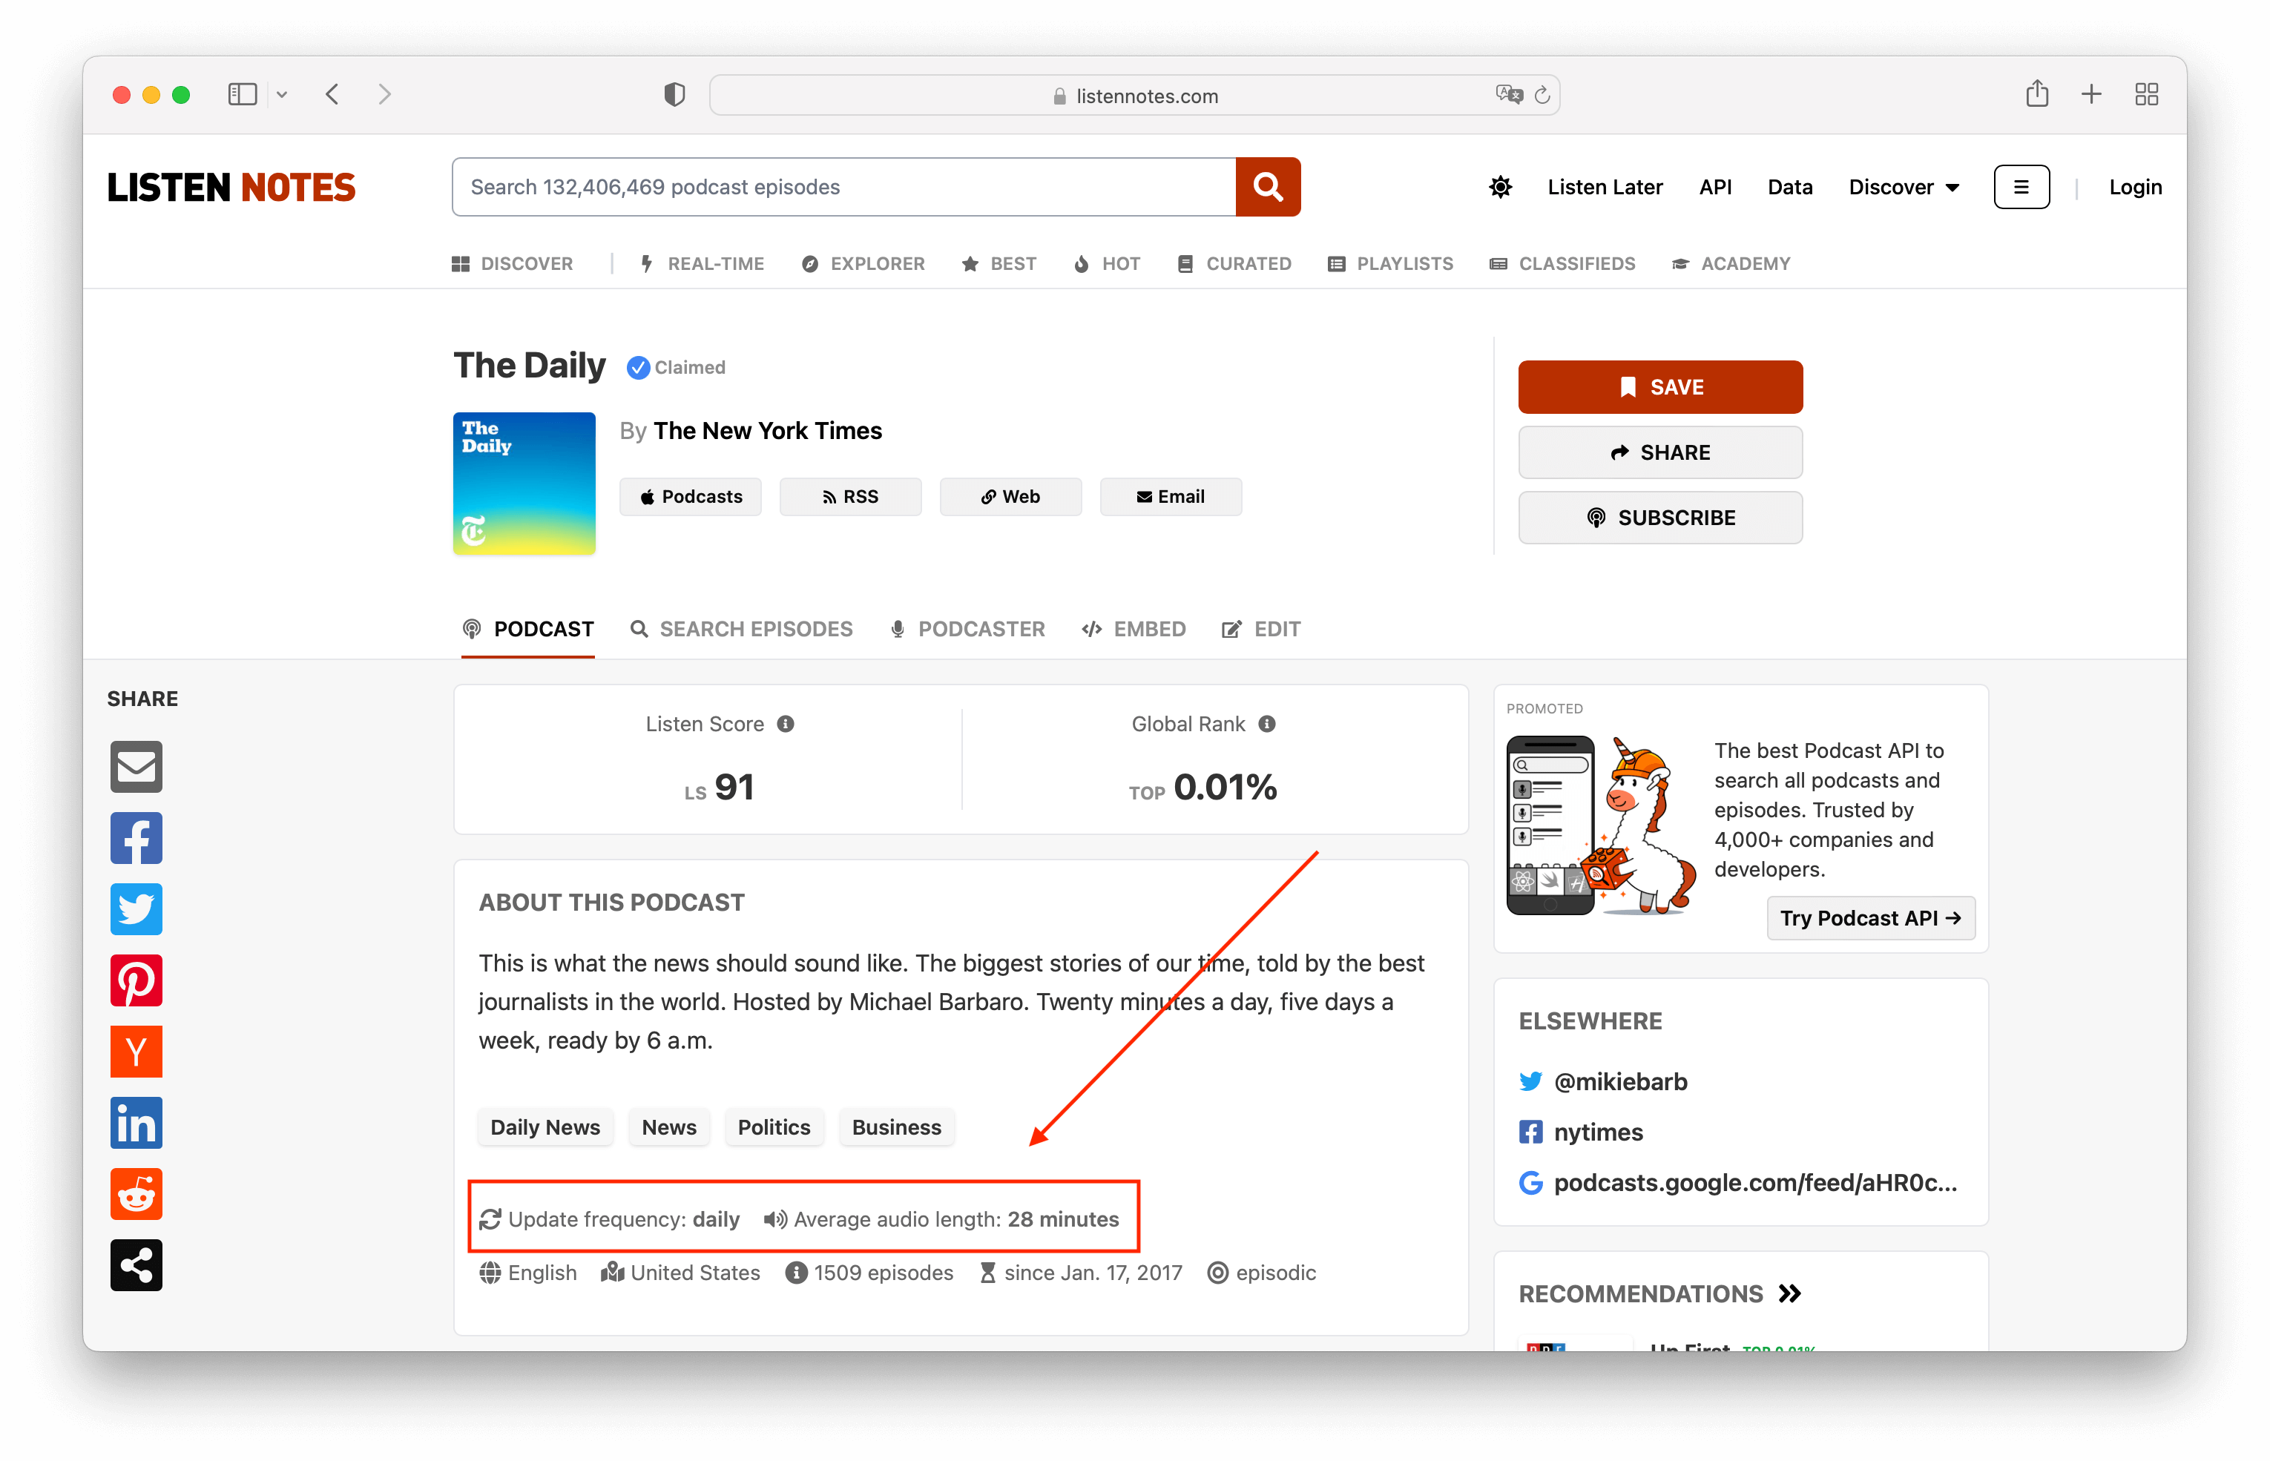
Task: Switch to the Podcast tab
Action: 527,629
